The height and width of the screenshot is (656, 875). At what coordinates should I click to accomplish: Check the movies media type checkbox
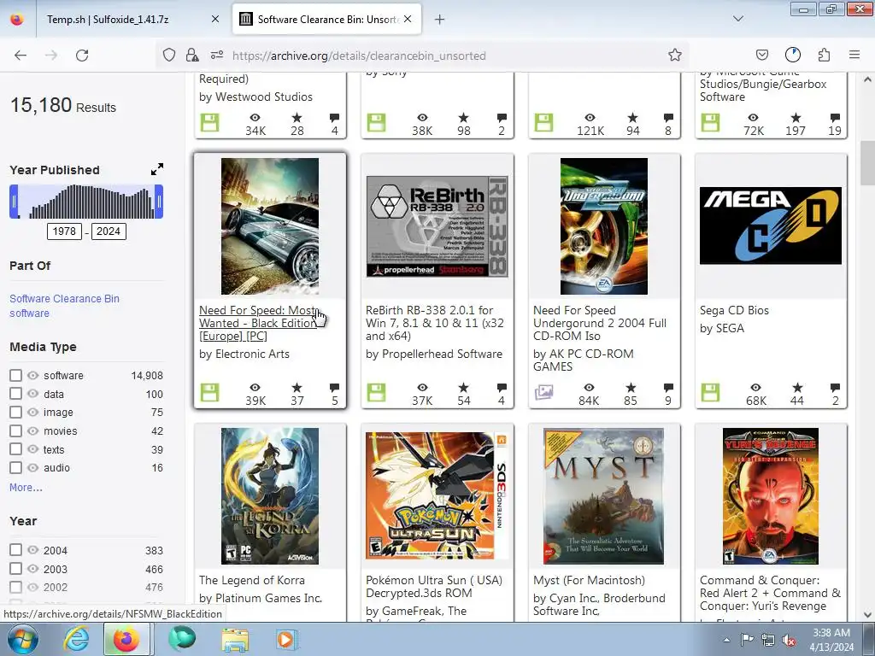click(x=15, y=430)
